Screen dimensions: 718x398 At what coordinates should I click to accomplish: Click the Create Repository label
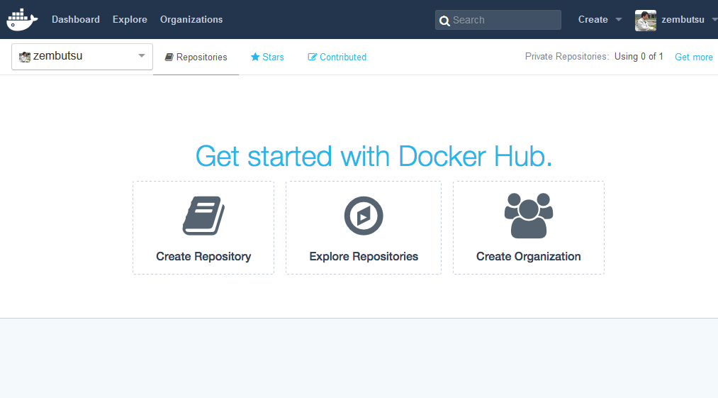(x=203, y=256)
